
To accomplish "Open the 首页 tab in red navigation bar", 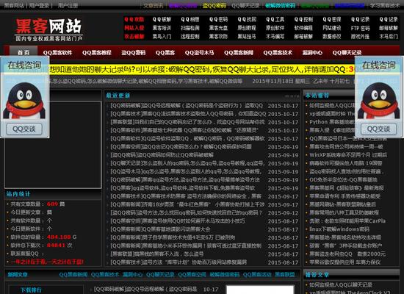I will [24, 53].
